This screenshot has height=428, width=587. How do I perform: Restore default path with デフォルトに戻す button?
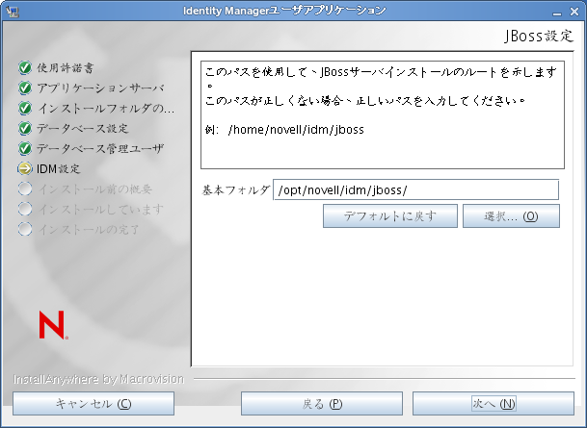click(x=390, y=215)
